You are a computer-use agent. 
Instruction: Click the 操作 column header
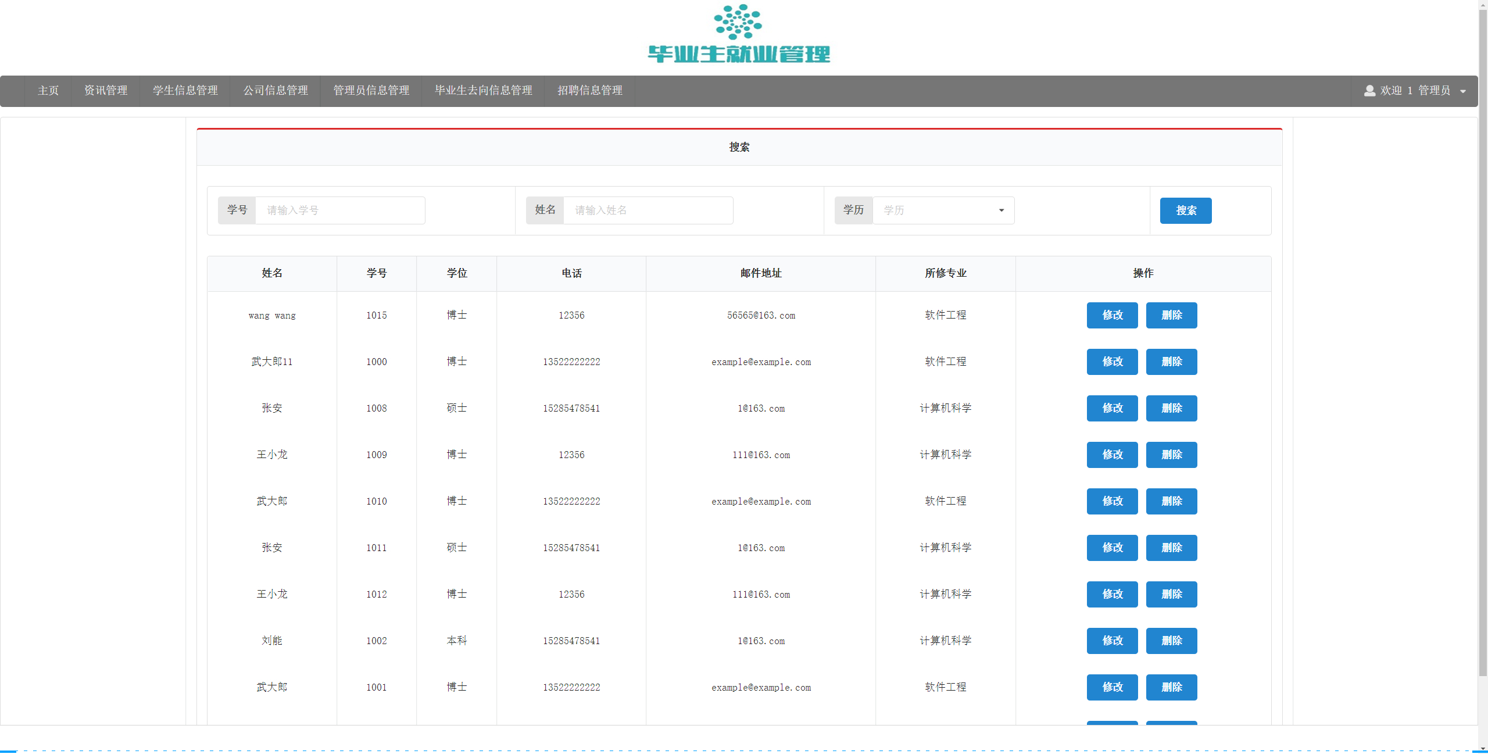coord(1143,273)
